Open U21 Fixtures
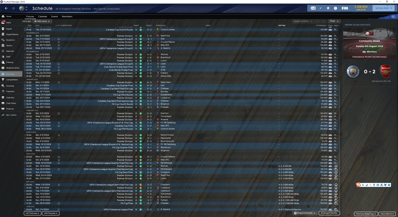The image size is (398, 217). (x=33, y=213)
